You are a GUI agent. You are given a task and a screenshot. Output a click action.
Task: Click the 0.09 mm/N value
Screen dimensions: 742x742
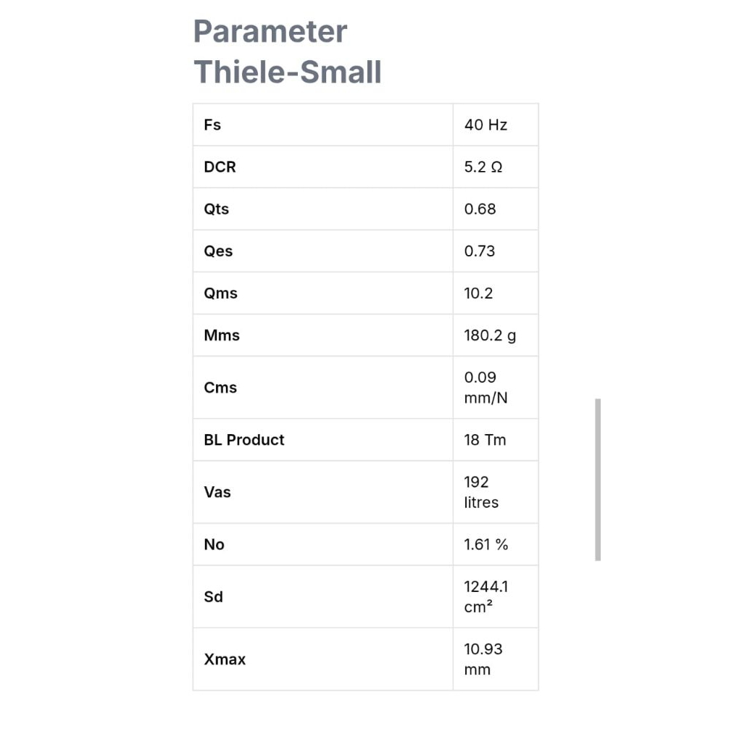(x=485, y=387)
